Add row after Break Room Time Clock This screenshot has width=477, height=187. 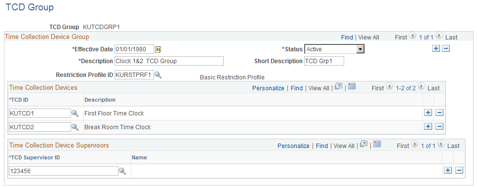428,126
